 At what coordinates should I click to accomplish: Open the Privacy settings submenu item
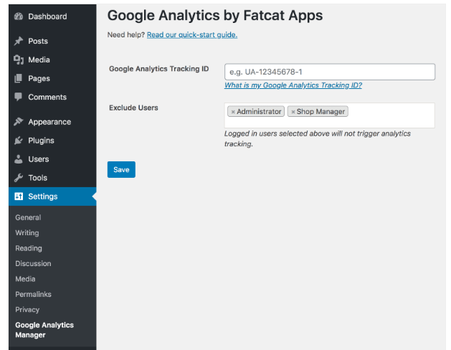pyautogui.click(x=27, y=310)
